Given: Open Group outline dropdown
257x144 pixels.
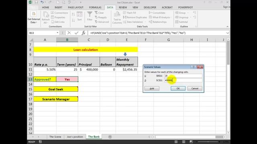Looking at the screenshot, I should [182, 13].
